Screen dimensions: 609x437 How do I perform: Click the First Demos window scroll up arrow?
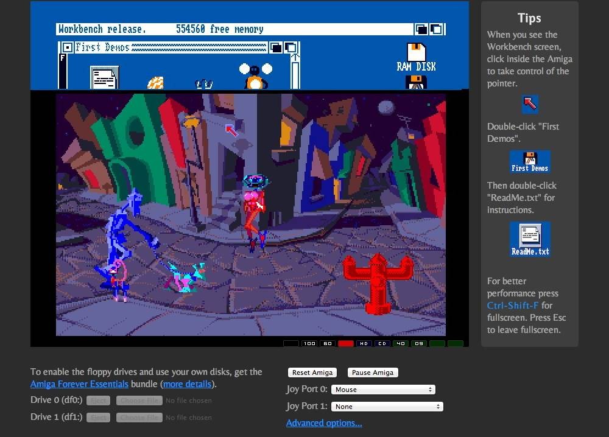pos(295,57)
